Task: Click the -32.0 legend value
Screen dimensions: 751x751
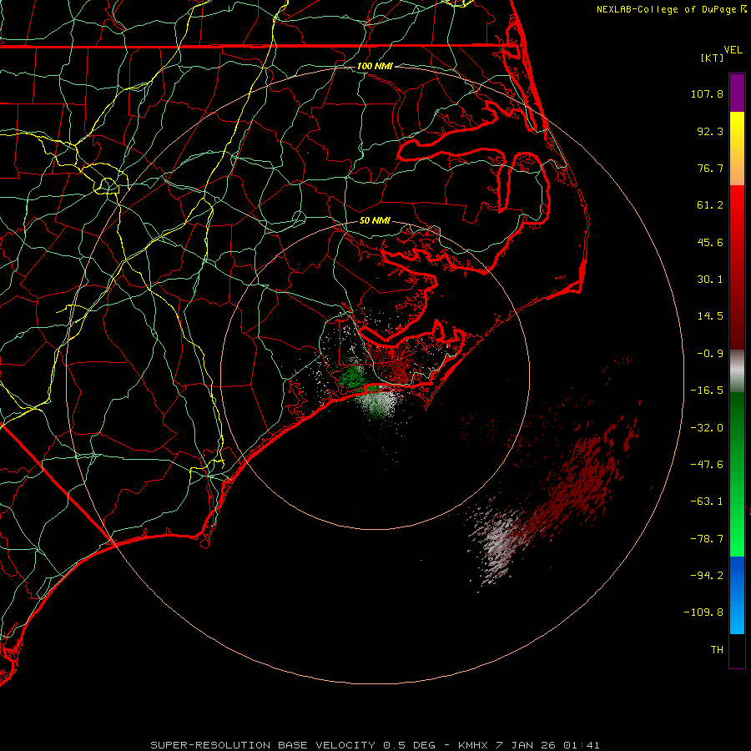Action: (x=707, y=428)
